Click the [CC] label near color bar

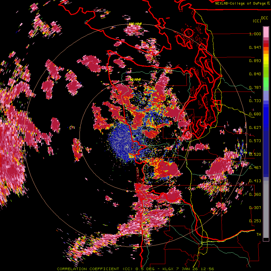click(257, 21)
